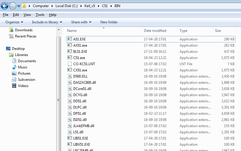Image resolution: width=241 pixels, height=151 pixels.
Task: Click the Downloads folder icon in sidebar
Action: pyautogui.click(x=11, y=30)
